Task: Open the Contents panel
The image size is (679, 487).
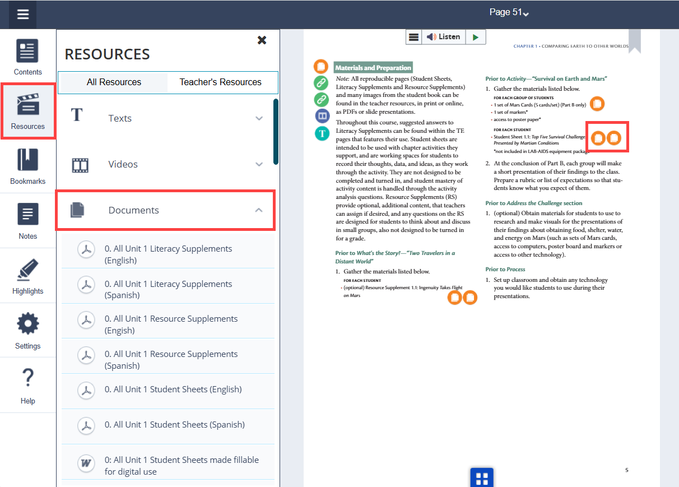Action: (x=28, y=57)
